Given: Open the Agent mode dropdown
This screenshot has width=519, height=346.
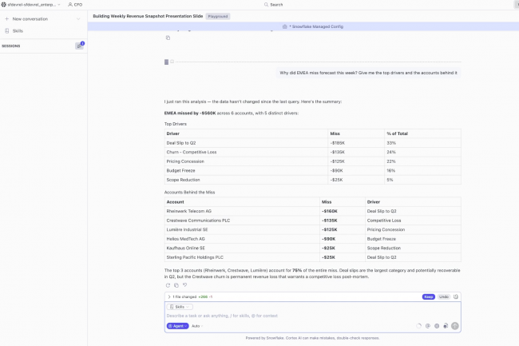Looking at the screenshot, I should pos(177,326).
